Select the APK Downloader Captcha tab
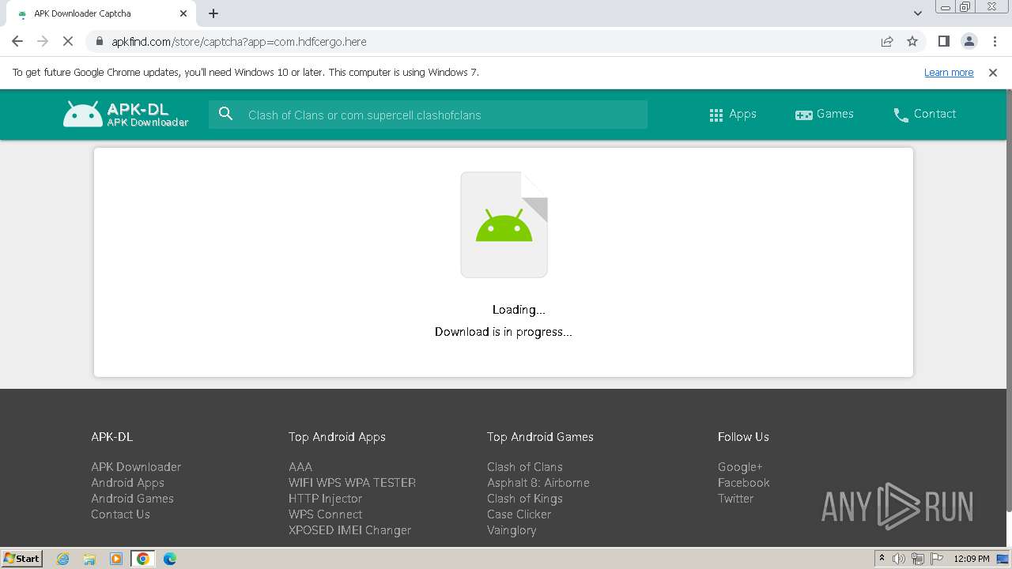The width and height of the screenshot is (1012, 569). point(101,13)
